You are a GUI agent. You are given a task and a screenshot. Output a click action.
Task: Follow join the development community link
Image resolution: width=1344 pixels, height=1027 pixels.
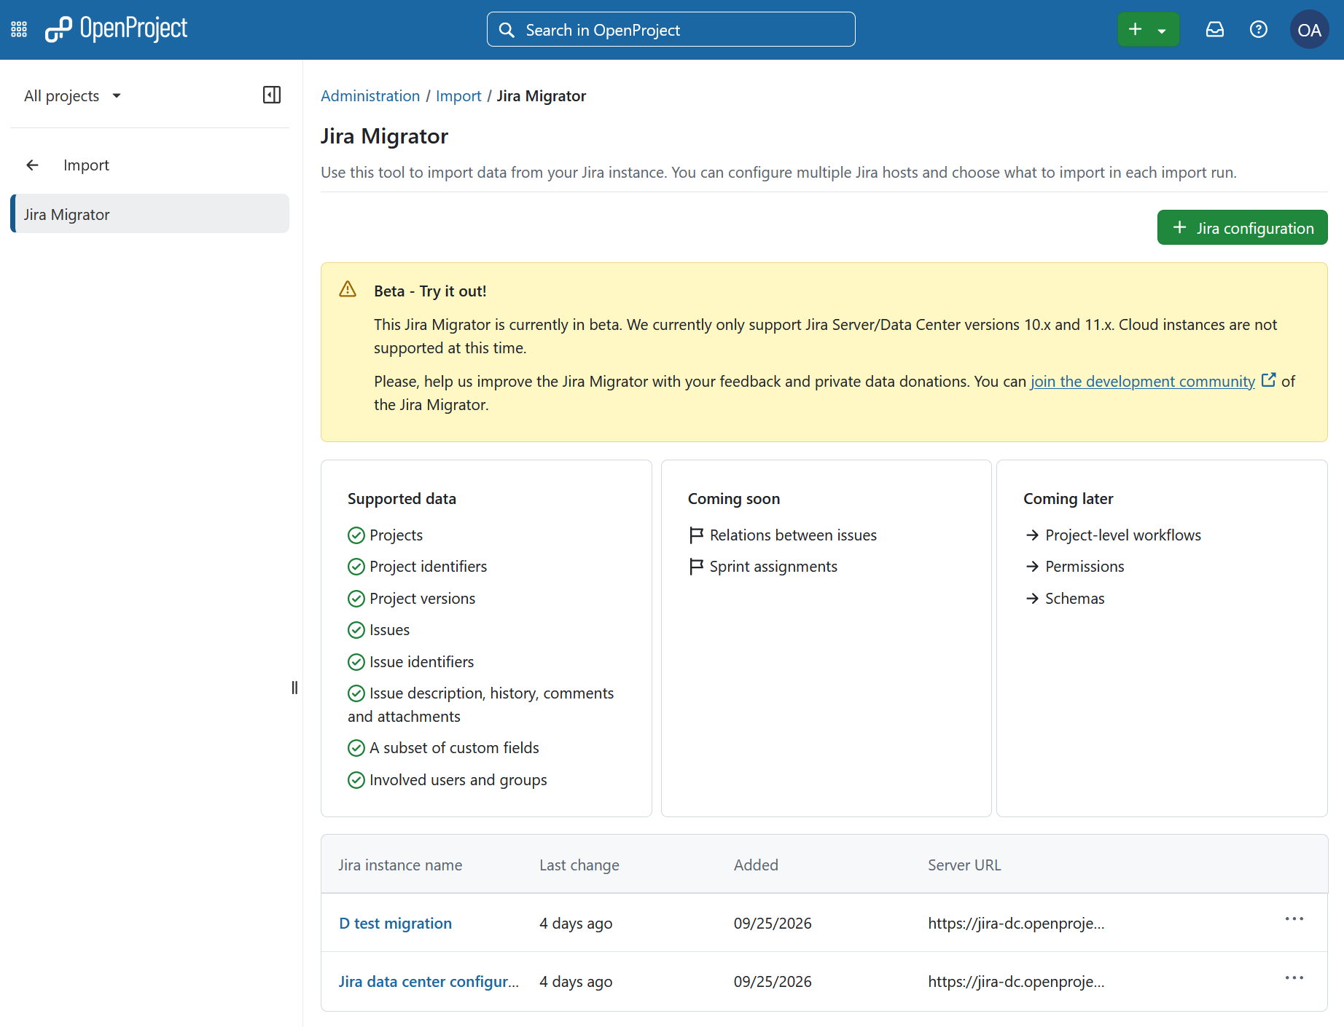coord(1142,381)
